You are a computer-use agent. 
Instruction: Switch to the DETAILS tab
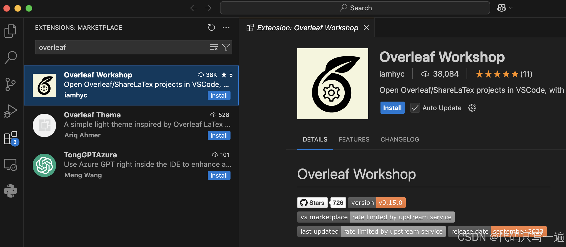coord(315,139)
